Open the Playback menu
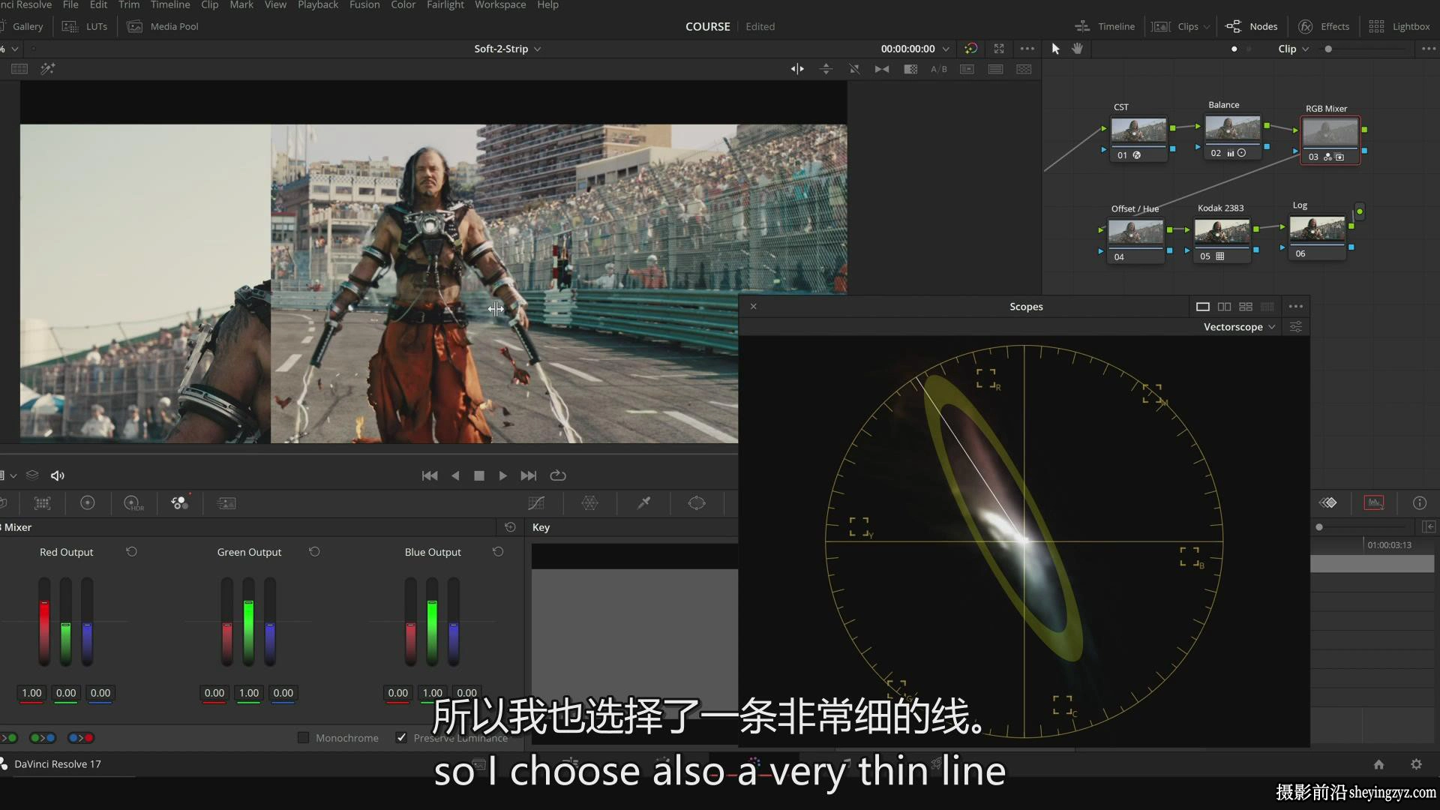 [x=318, y=5]
